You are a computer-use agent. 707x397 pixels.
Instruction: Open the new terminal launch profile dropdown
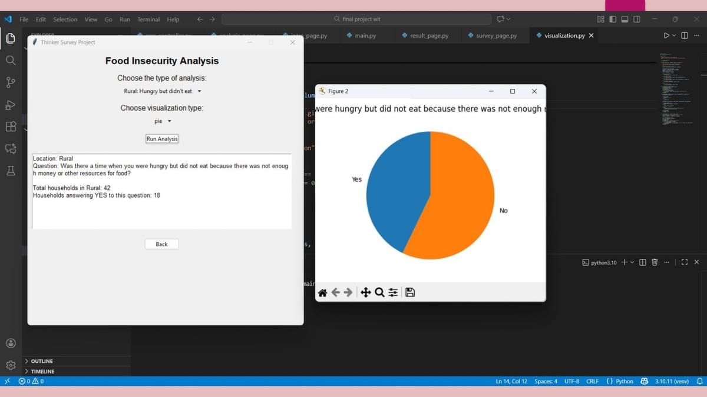[x=632, y=262]
